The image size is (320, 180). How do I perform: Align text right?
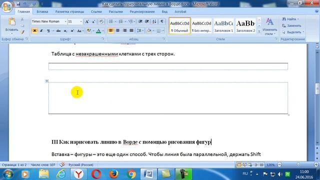pos(124,30)
